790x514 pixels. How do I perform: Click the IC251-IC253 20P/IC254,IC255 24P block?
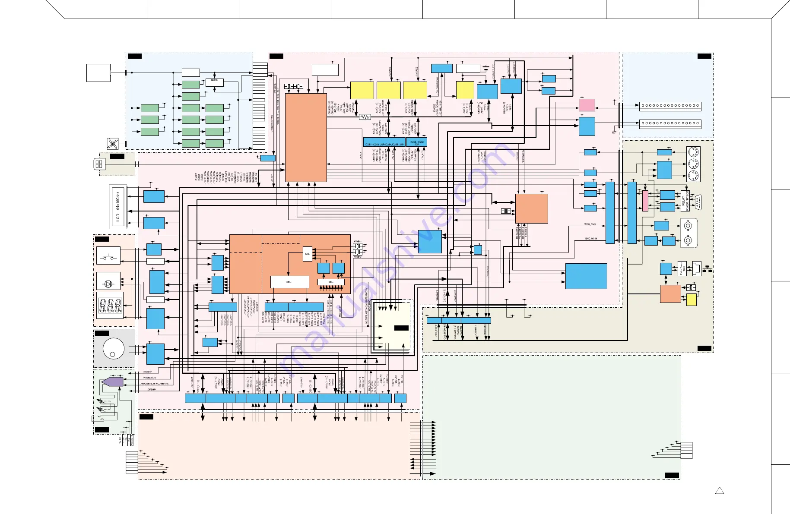[x=384, y=142]
